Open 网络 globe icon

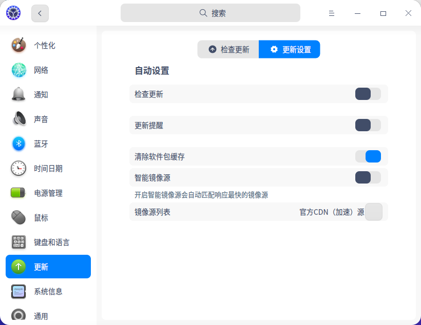coord(18,70)
